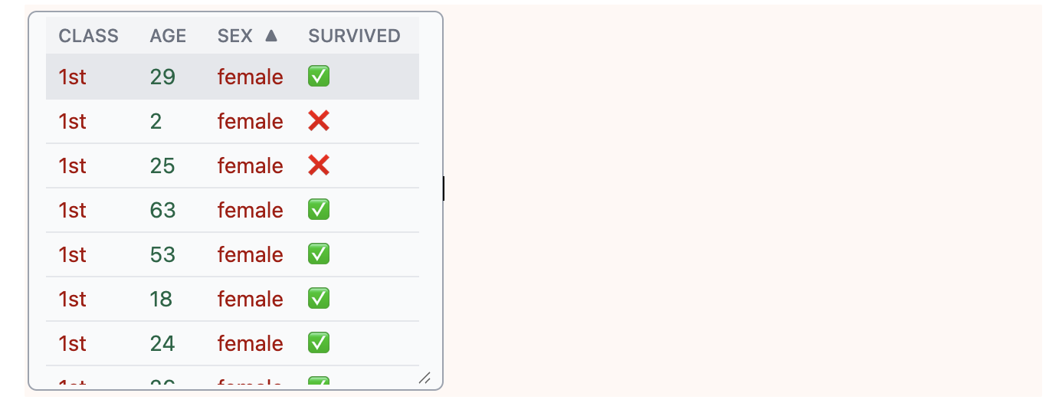This screenshot has width=1059, height=403.
Task: Click the green checkmark in the age 29 row
Action: click(319, 77)
